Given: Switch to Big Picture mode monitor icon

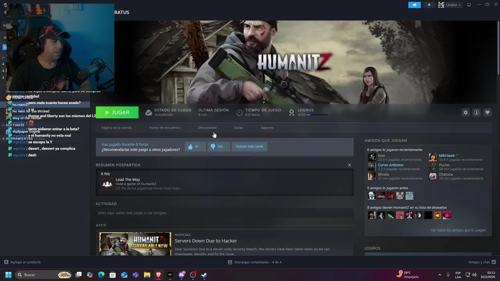Looking at the screenshot, I should pos(469,5).
